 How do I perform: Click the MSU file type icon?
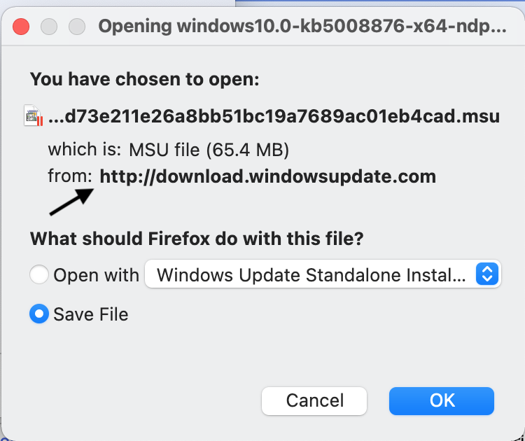[34, 116]
